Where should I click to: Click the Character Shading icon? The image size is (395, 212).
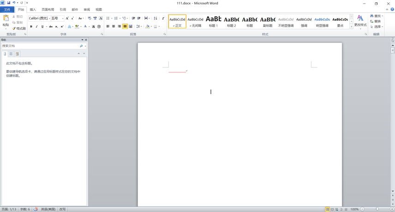[x=94, y=26]
